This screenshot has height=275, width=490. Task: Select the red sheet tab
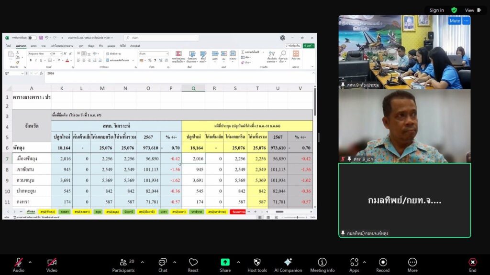click(237, 212)
